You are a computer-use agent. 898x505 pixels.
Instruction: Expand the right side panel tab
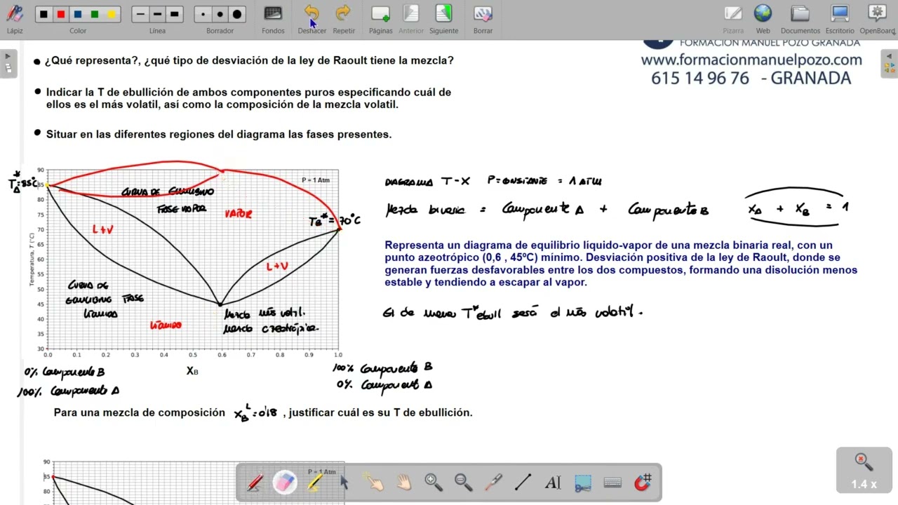point(890,63)
